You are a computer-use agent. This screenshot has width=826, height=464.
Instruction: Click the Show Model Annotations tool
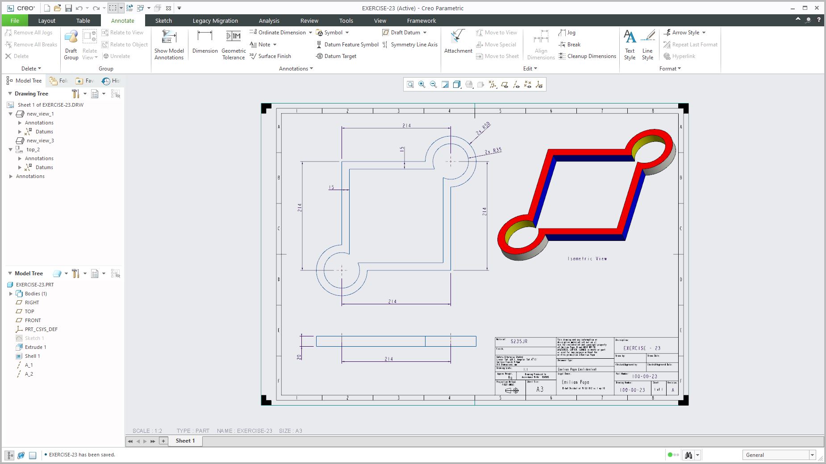(x=169, y=45)
